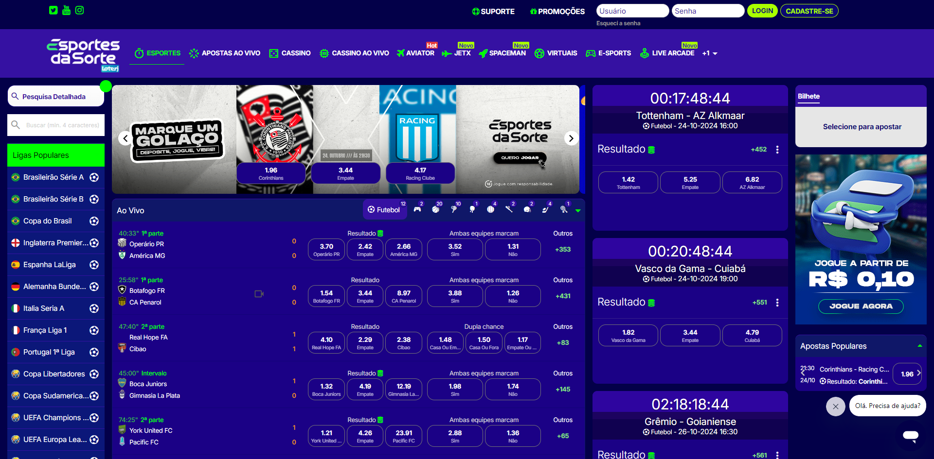Click the 'Esqueci a senha' link
Screen dimensions: 934x459
click(x=618, y=23)
